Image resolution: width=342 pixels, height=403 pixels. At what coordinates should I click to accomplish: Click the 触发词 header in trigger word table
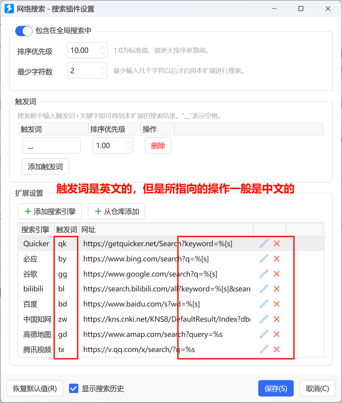54,129
